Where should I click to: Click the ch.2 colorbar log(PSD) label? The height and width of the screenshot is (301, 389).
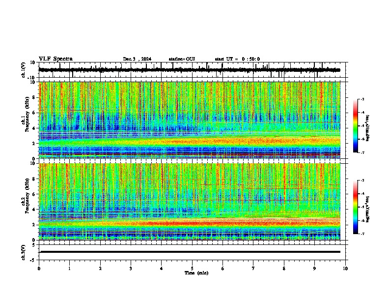coord(368,209)
